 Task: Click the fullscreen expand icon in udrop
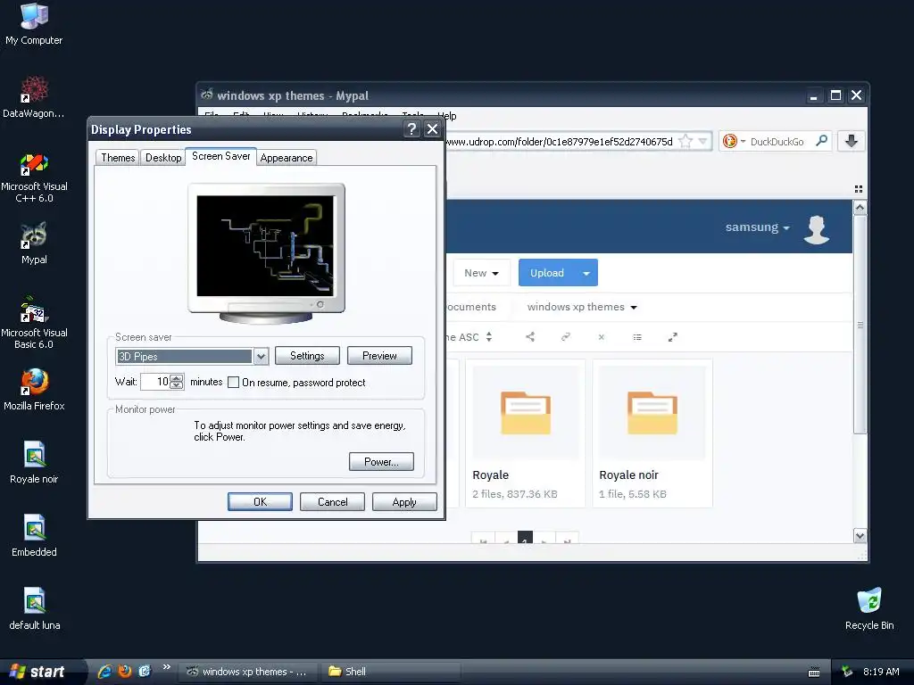tap(673, 336)
